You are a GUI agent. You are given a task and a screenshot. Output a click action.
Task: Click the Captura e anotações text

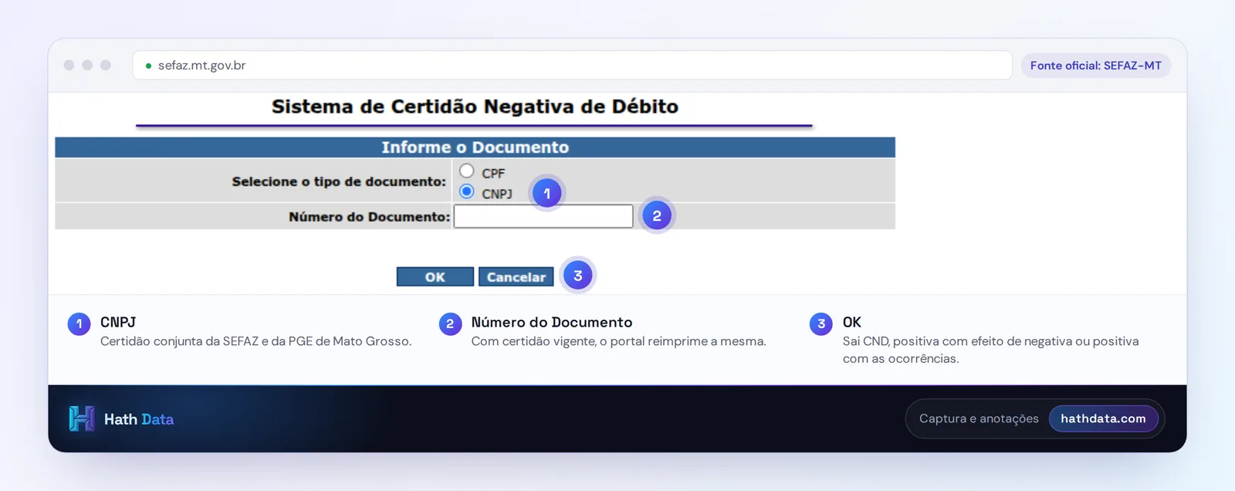pyautogui.click(x=979, y=418)
